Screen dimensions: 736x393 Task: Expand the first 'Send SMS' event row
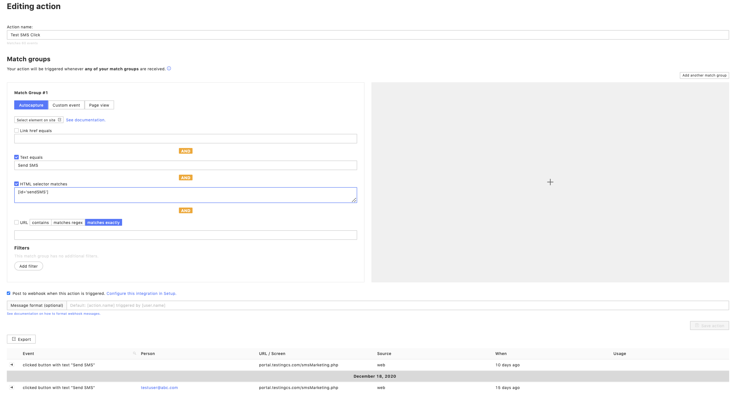(12, 365)
